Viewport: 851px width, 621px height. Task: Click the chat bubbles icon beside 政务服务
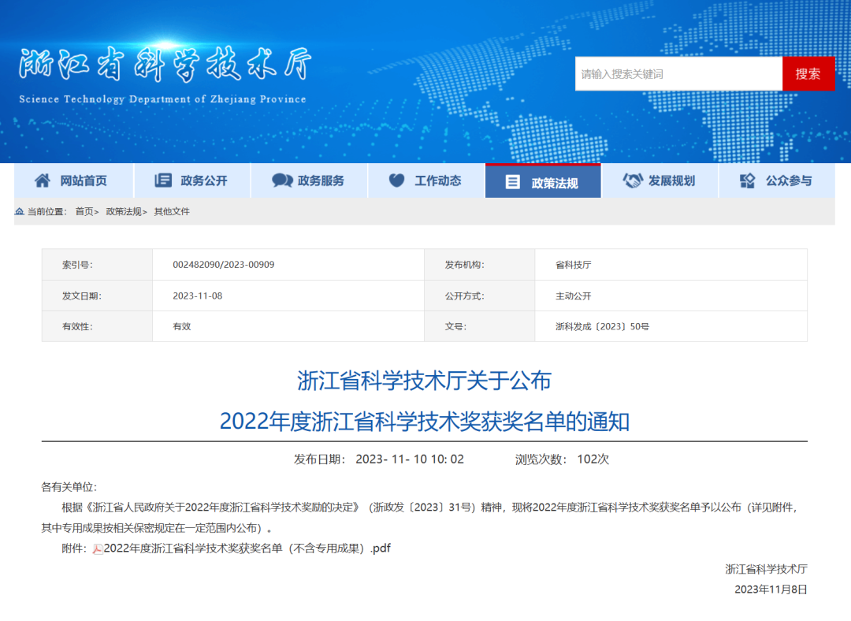coord(282,180)
